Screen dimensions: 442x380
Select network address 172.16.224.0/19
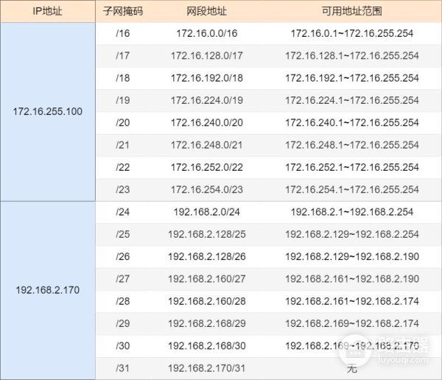[207, 100]
